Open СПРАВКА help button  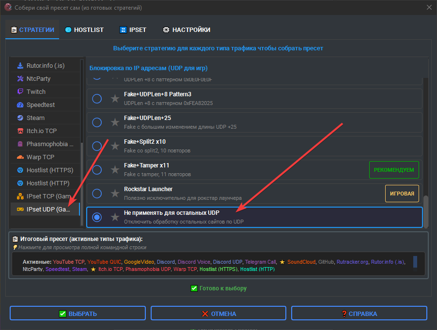click(x=359, y=314)
